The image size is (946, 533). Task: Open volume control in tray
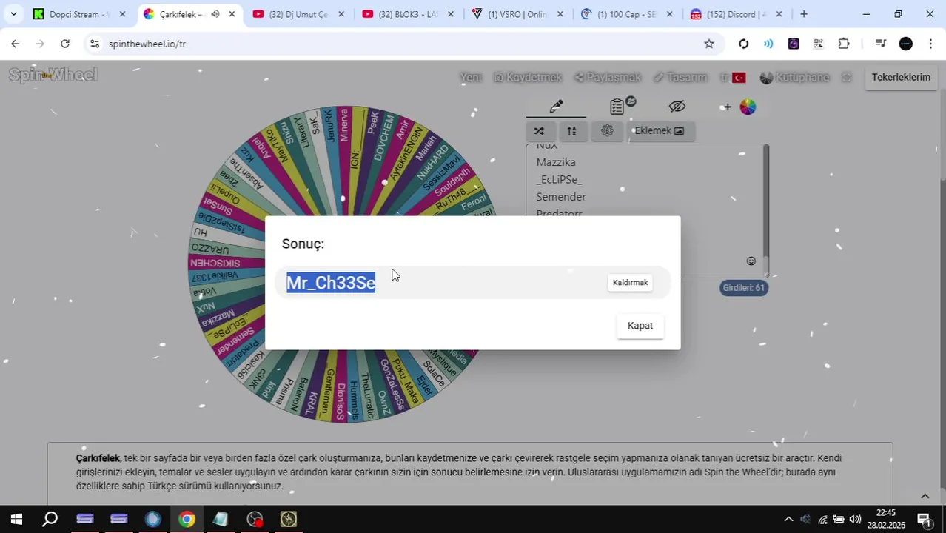click(x=855, y=520)
